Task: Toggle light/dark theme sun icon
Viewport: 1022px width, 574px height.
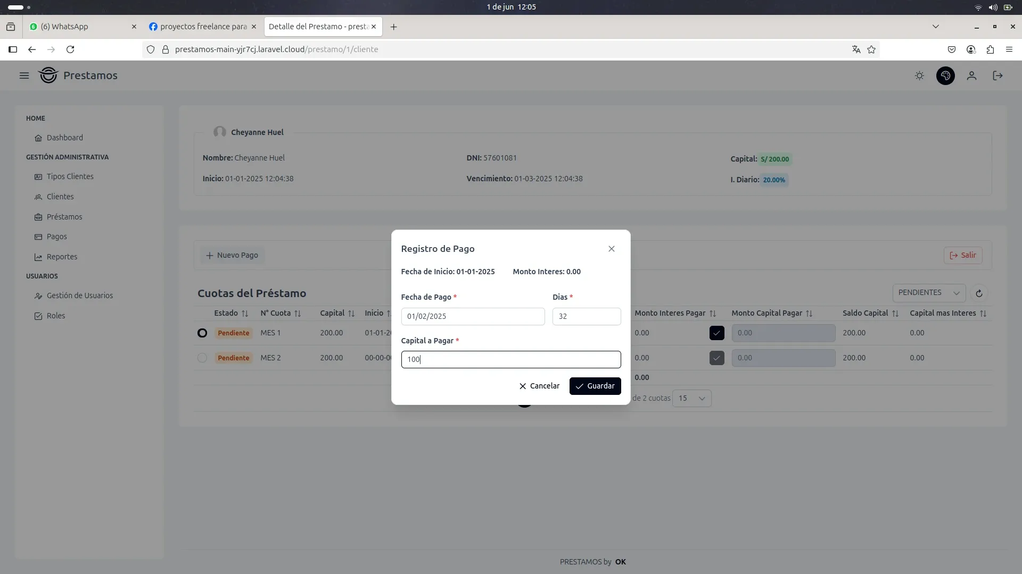Action: [x=919, y=75]
